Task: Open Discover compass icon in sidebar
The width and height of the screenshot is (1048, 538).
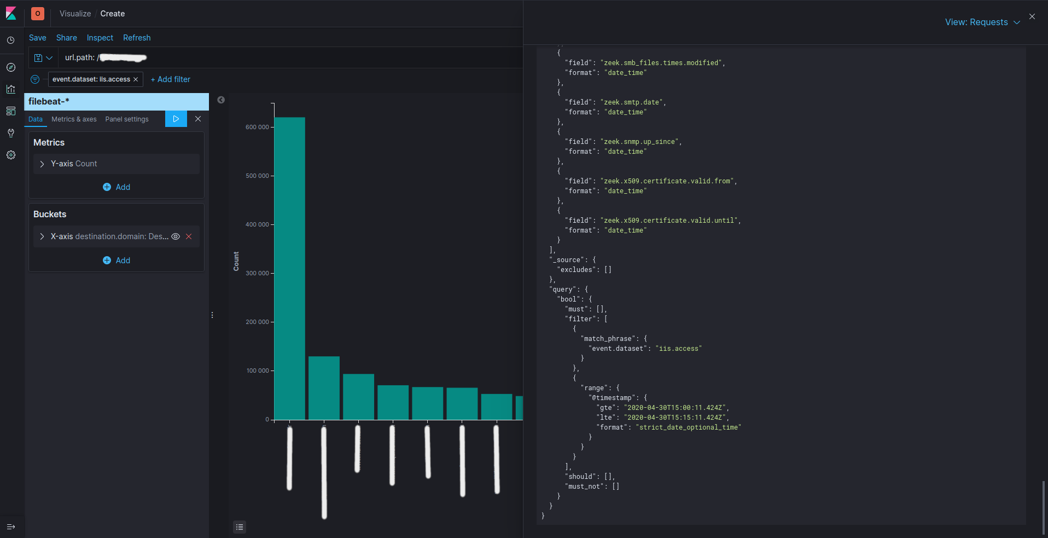Action: [x=11, y=67]
